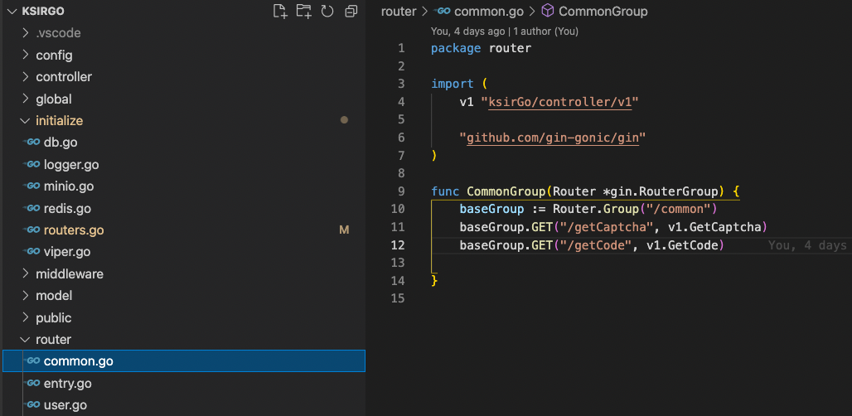
Task: Expand the middleware folder
Action: tap(25, 274)
